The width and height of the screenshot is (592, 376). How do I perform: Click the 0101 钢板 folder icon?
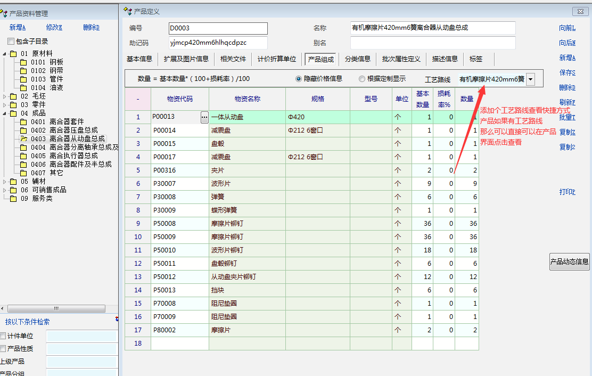pyautogui.click(x=23, y=62)
